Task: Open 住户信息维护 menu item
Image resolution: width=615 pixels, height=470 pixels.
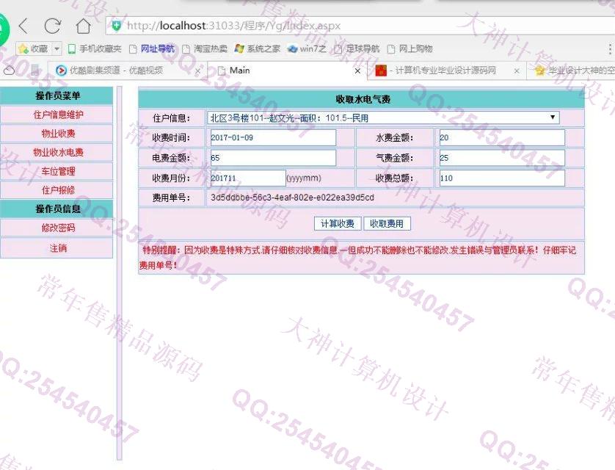Action: [58, 115]
